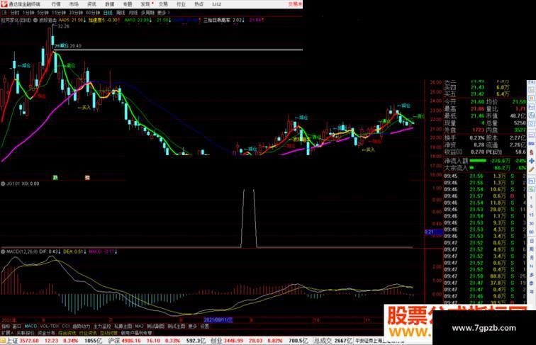Click the circle icon beside 波段狙击 indicator name
This screenshot has width=536, height=345.
pos(35,20)
